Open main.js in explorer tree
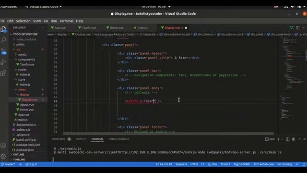The image size is (307, 173). 23,120
